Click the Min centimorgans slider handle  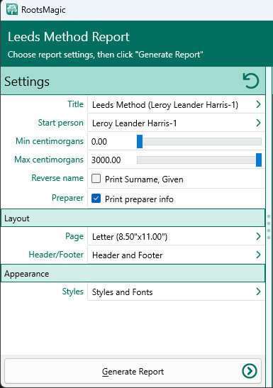140,142
